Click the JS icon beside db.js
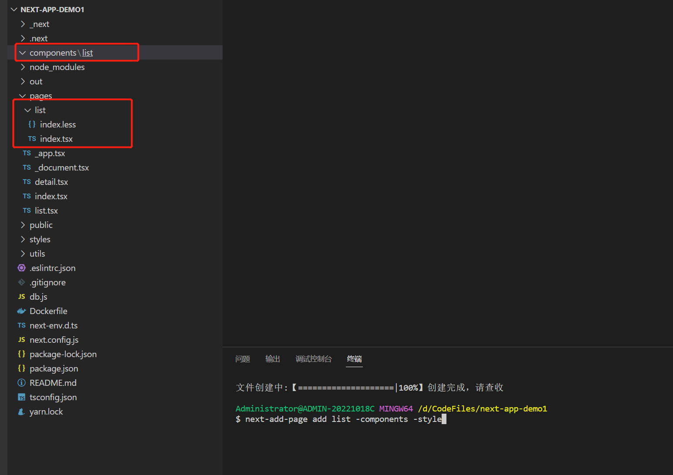The image size is (673, 475). click(x=21, y=297)
